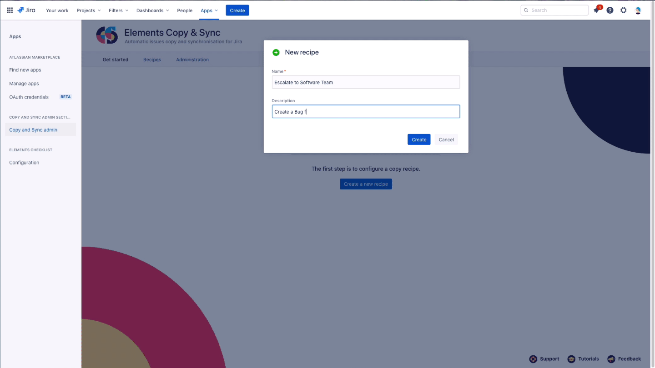The height and width of the screenshot is (368, 655).
Task: Open the People menu item
Action: (x=185, y=10)
